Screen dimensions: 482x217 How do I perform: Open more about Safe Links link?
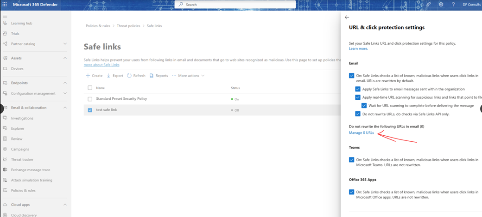101,65
